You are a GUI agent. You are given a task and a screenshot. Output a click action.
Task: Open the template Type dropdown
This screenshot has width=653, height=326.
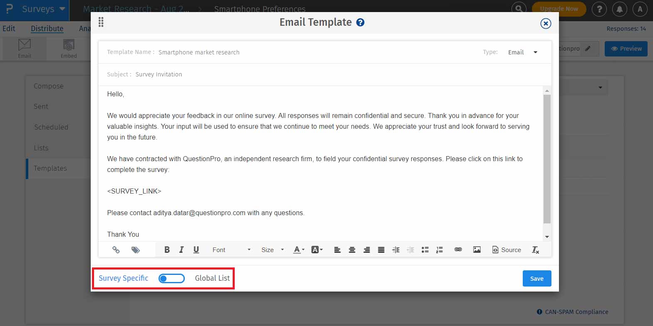[523, 52]
